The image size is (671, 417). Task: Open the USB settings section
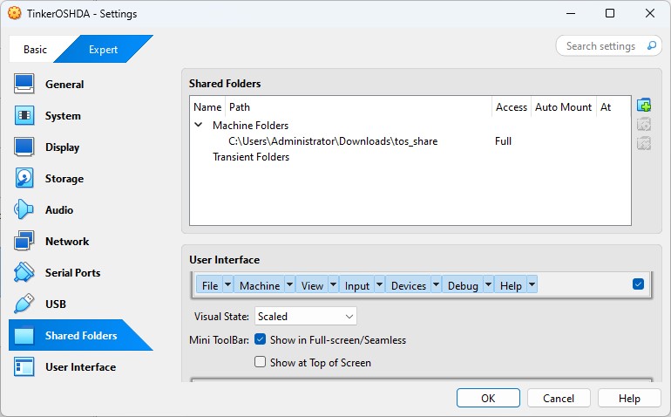click(80, 304)
